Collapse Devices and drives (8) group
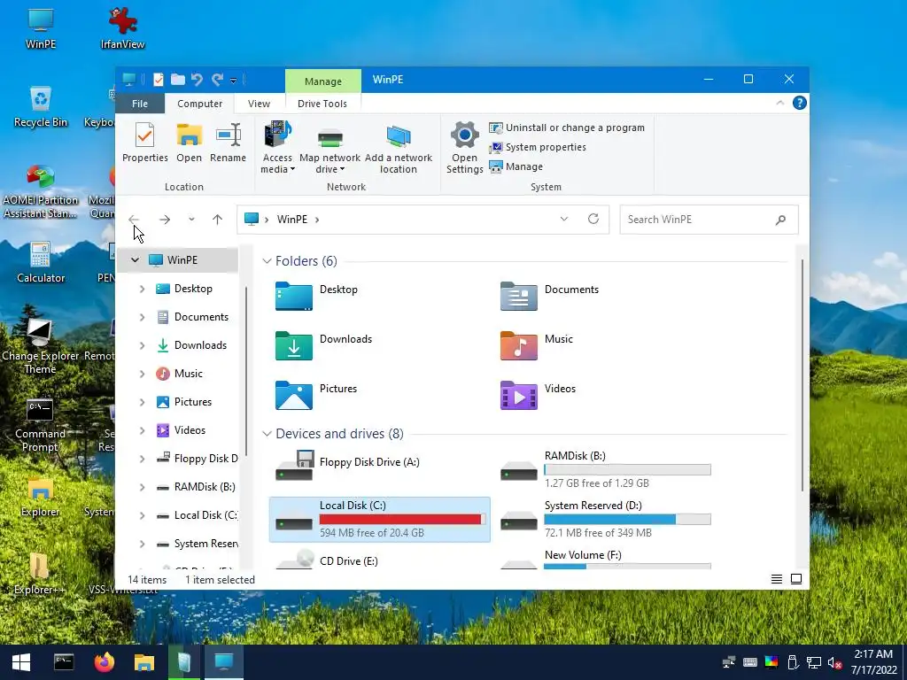907x680 pixels. tap(267, 434)
